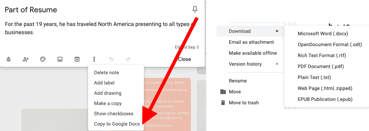Undo the last note edit
The image size is (369, 131).
click(111, 60)
